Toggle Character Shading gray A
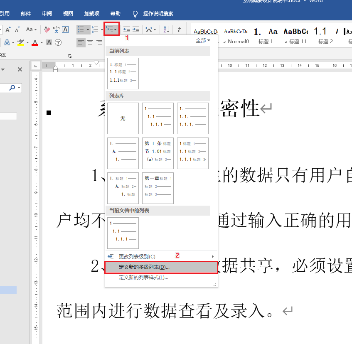The image size is (352, 344). pyautogui.click(x=49, y=42)
